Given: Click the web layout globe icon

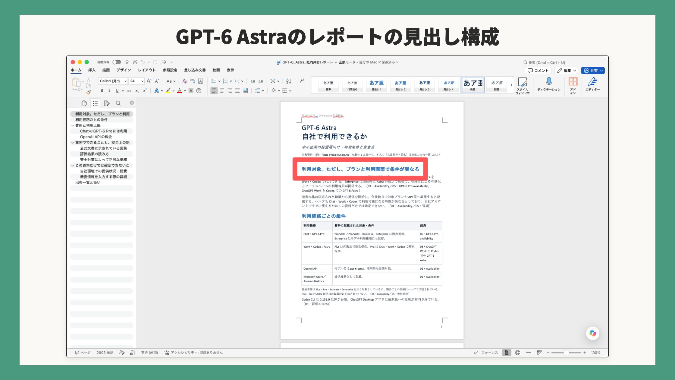Looking at the screenshot, I should 518,353.
